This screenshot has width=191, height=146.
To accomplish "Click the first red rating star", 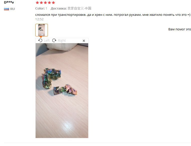I will pyautogui.click(x=37, y=3).
